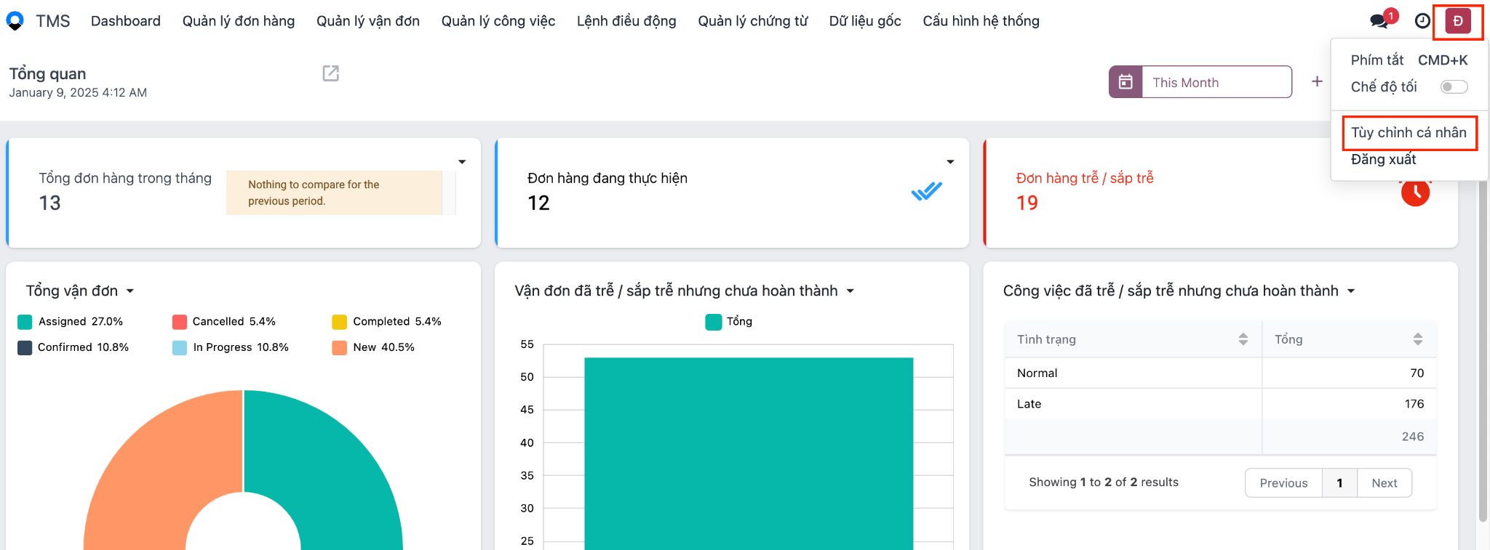Click the Next pagination button

pyautogui.click(x=1384, y=483)
